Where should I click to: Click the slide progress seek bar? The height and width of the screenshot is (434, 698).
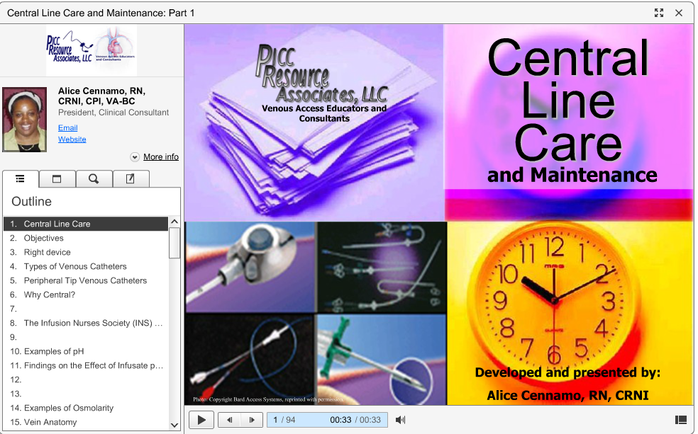[x=327, y=420]
